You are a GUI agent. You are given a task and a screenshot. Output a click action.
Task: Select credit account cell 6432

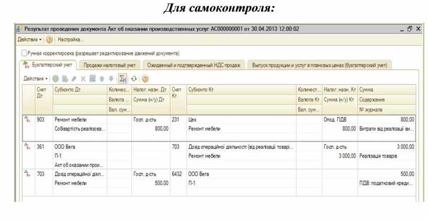point(178,174)
